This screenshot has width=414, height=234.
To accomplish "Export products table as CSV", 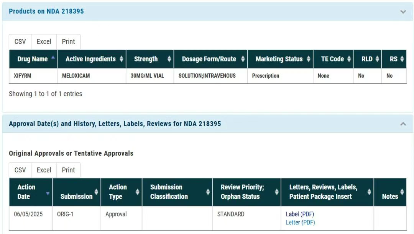I will pyautogui.click(x=20, y=42).
